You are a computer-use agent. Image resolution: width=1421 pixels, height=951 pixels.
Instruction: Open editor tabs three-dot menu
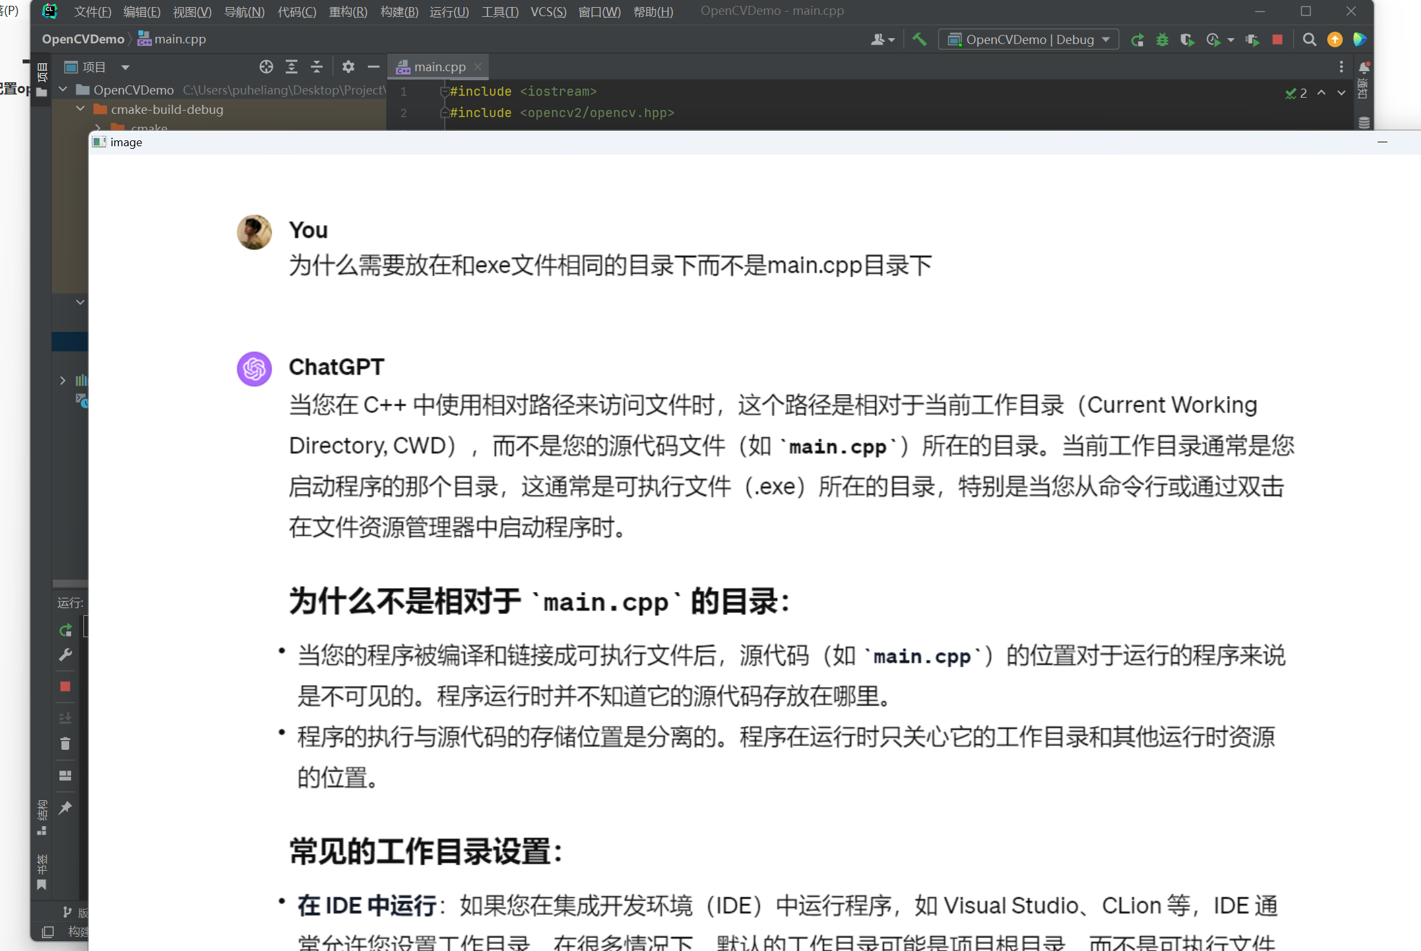[x=1341, y=67]
